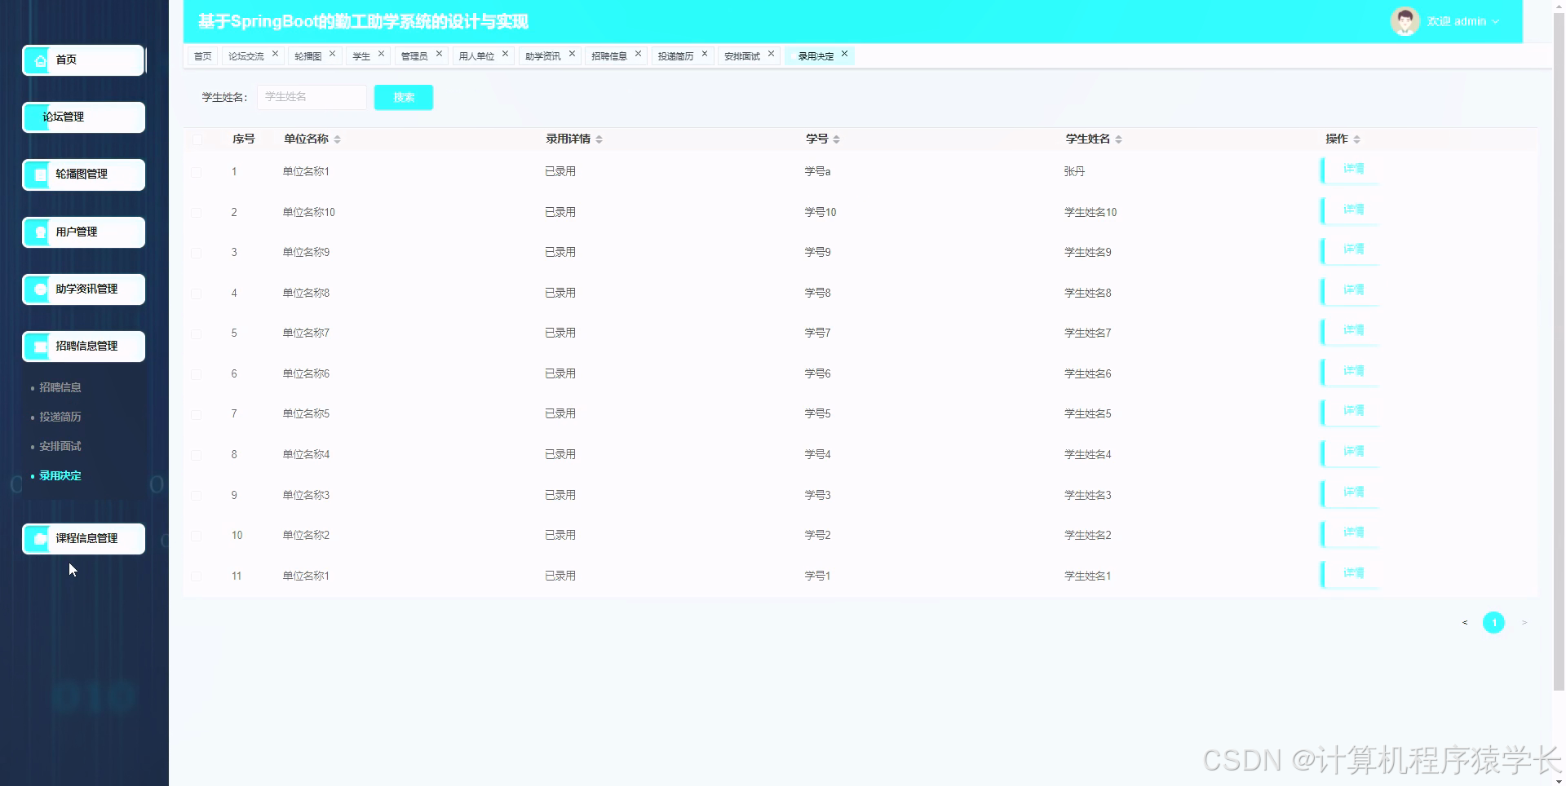Toggle the select-all checkbox in table header

pyautogui.click(x=197, y=139)
